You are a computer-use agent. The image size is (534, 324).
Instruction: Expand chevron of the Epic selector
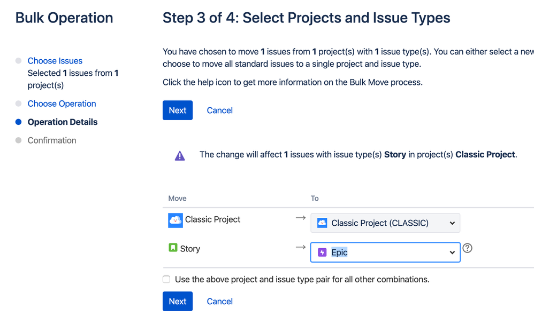click(452, 252)
